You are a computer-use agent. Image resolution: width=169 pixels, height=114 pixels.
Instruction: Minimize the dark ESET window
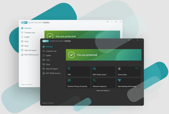click(x=133, y=40)
